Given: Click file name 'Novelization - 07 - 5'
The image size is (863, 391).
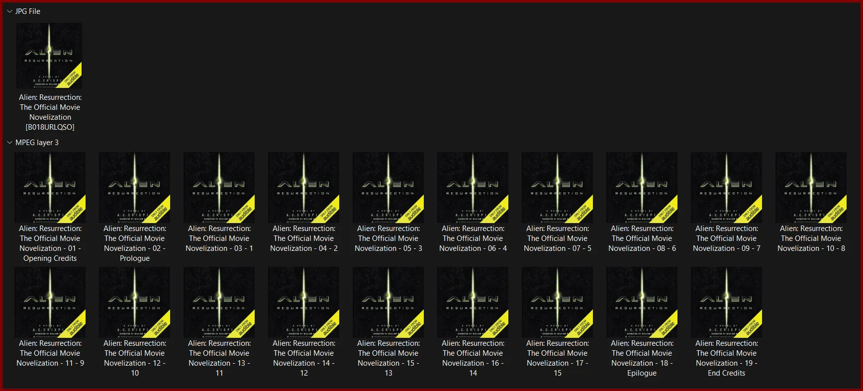Looking at the screenshot, I should (x=558, y=238).
